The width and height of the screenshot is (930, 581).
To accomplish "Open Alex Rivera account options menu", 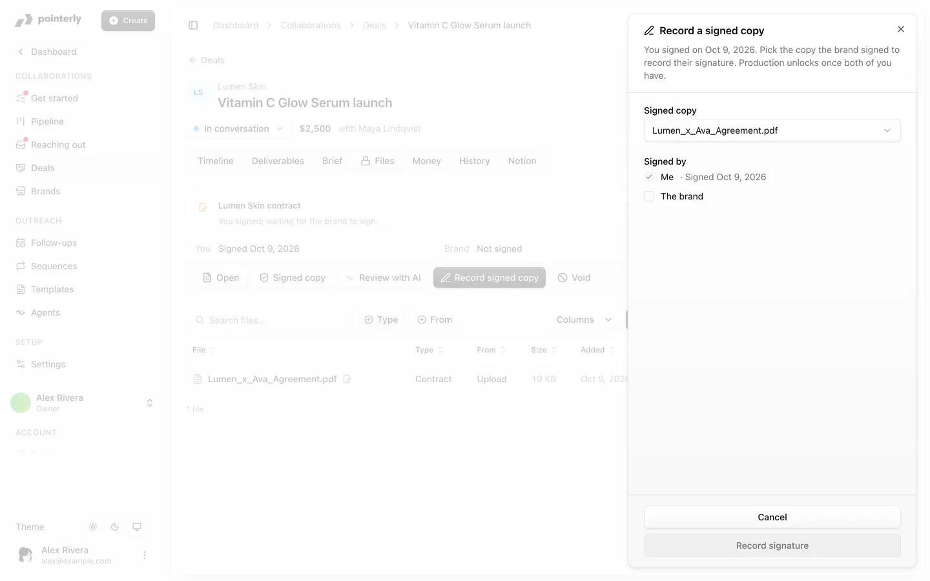I will [x=145, y=555].
